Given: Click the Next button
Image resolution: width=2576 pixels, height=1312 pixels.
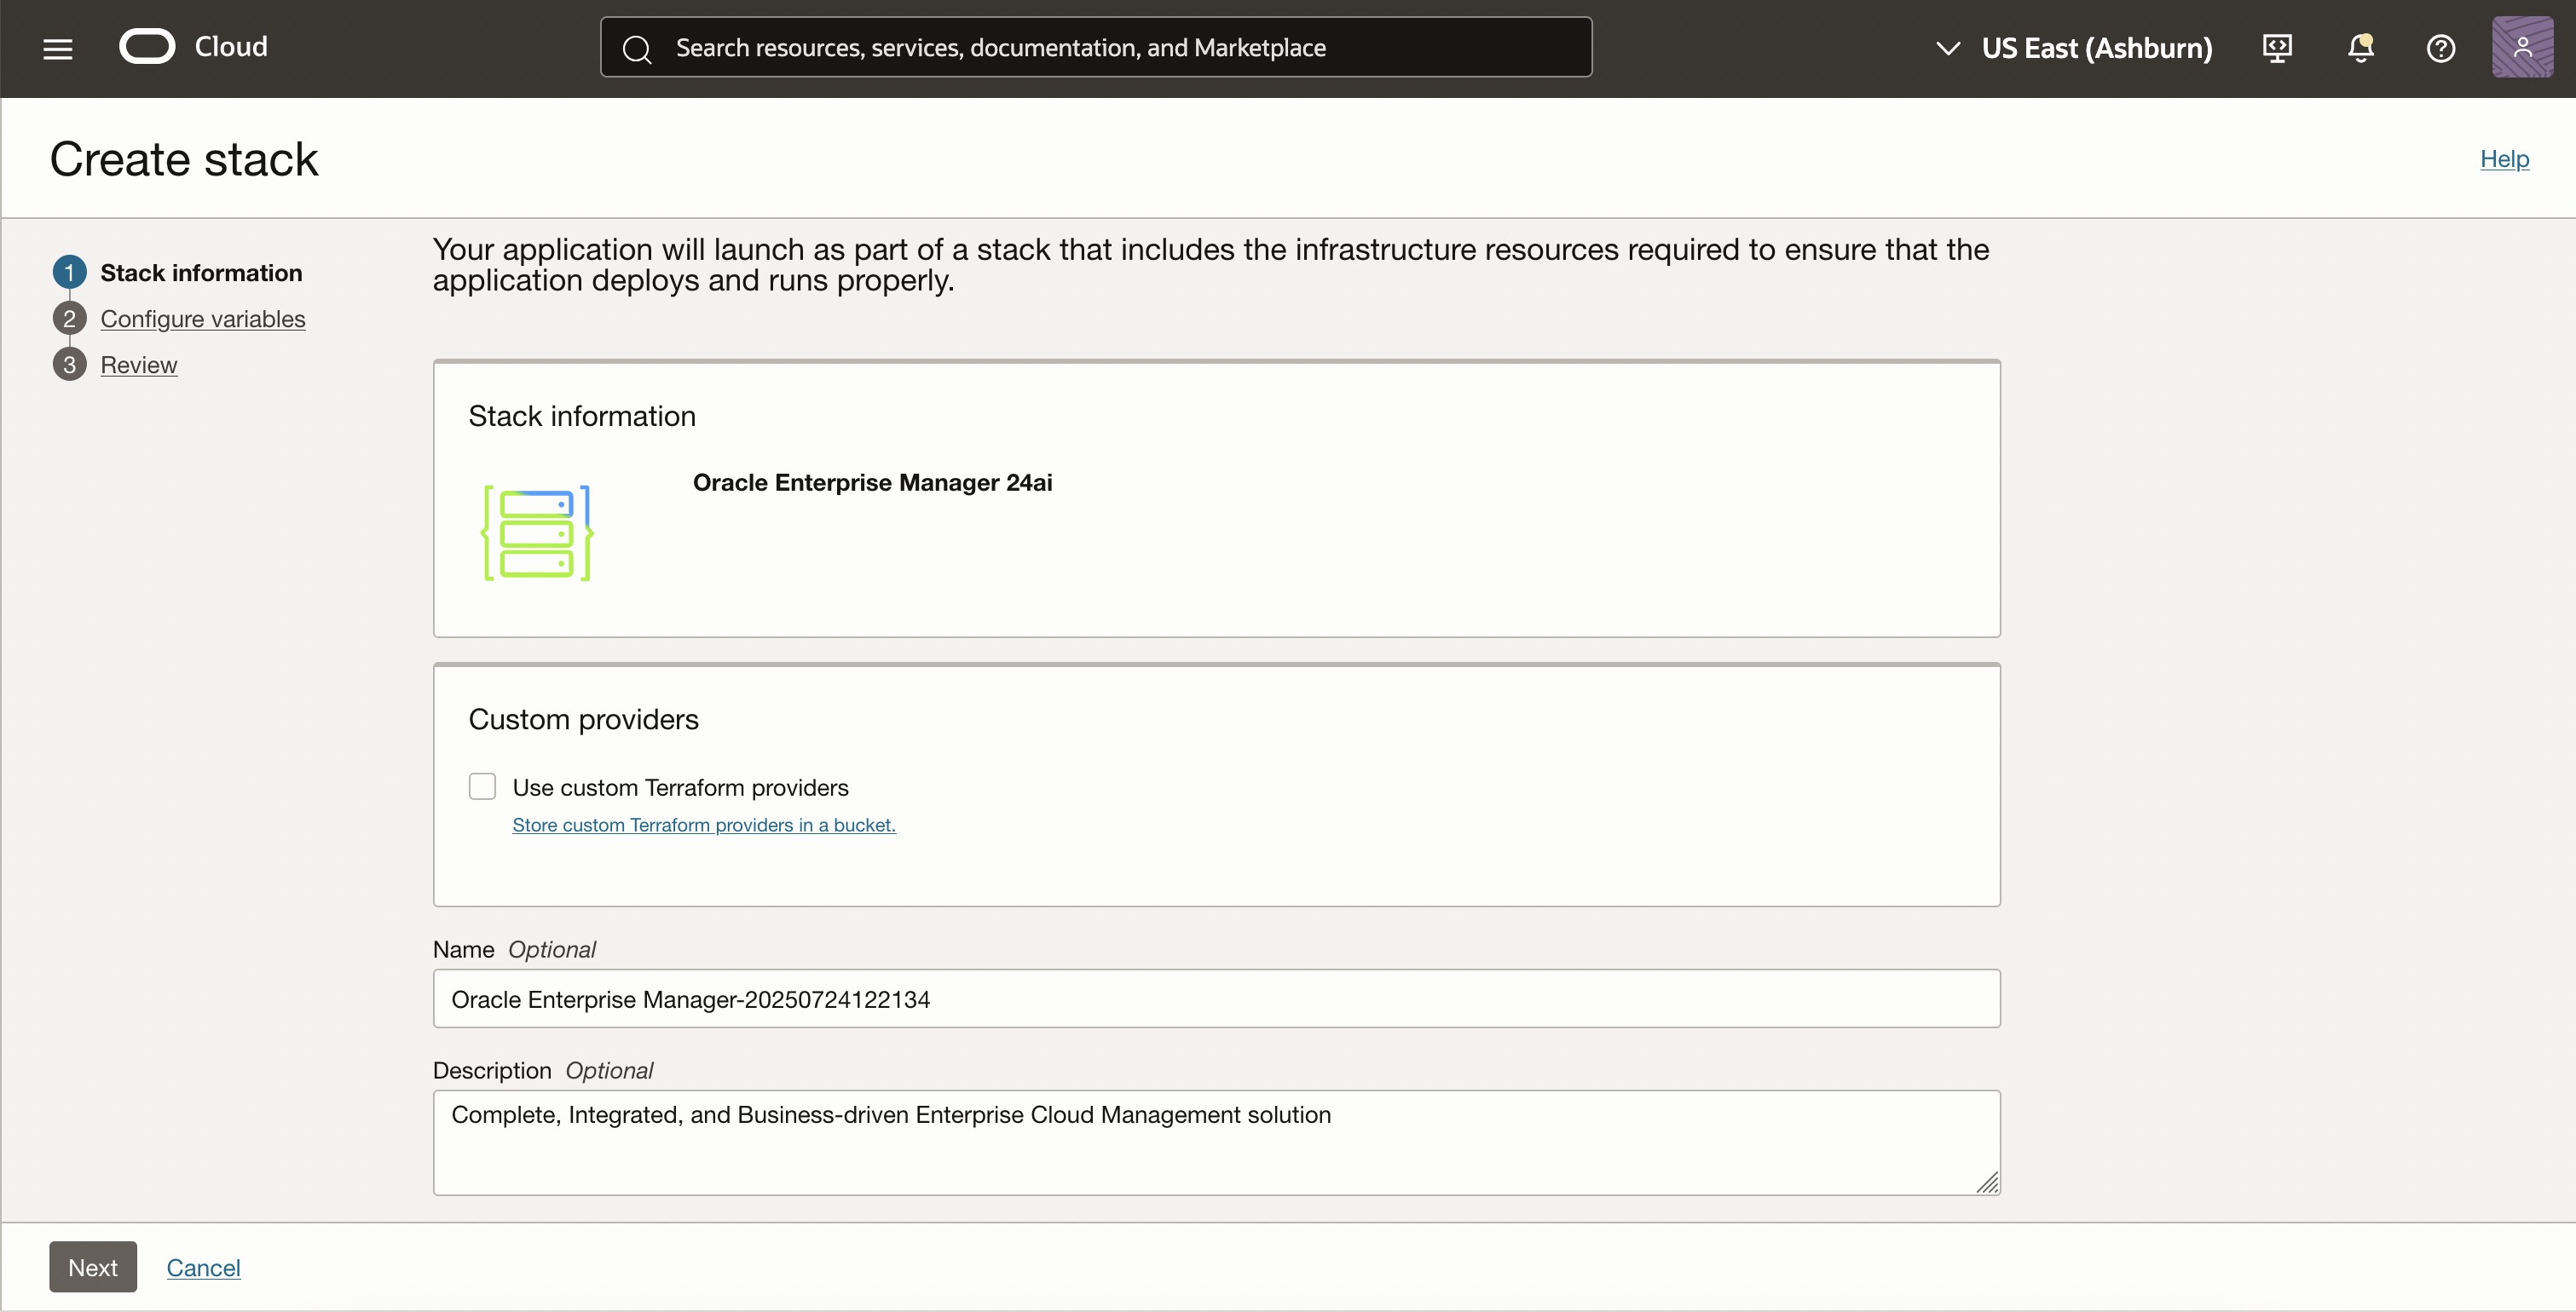Looking at the screenshot, I should click(x=92, y=1267).
